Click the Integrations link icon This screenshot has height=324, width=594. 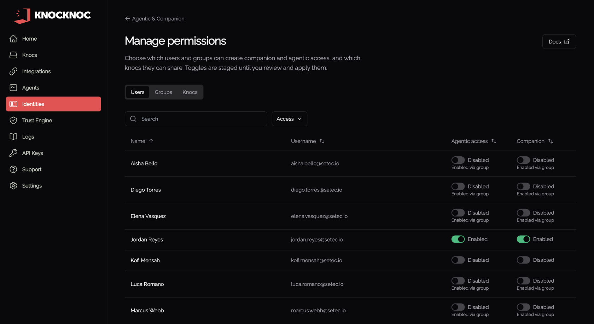click(x=13, y=71)
